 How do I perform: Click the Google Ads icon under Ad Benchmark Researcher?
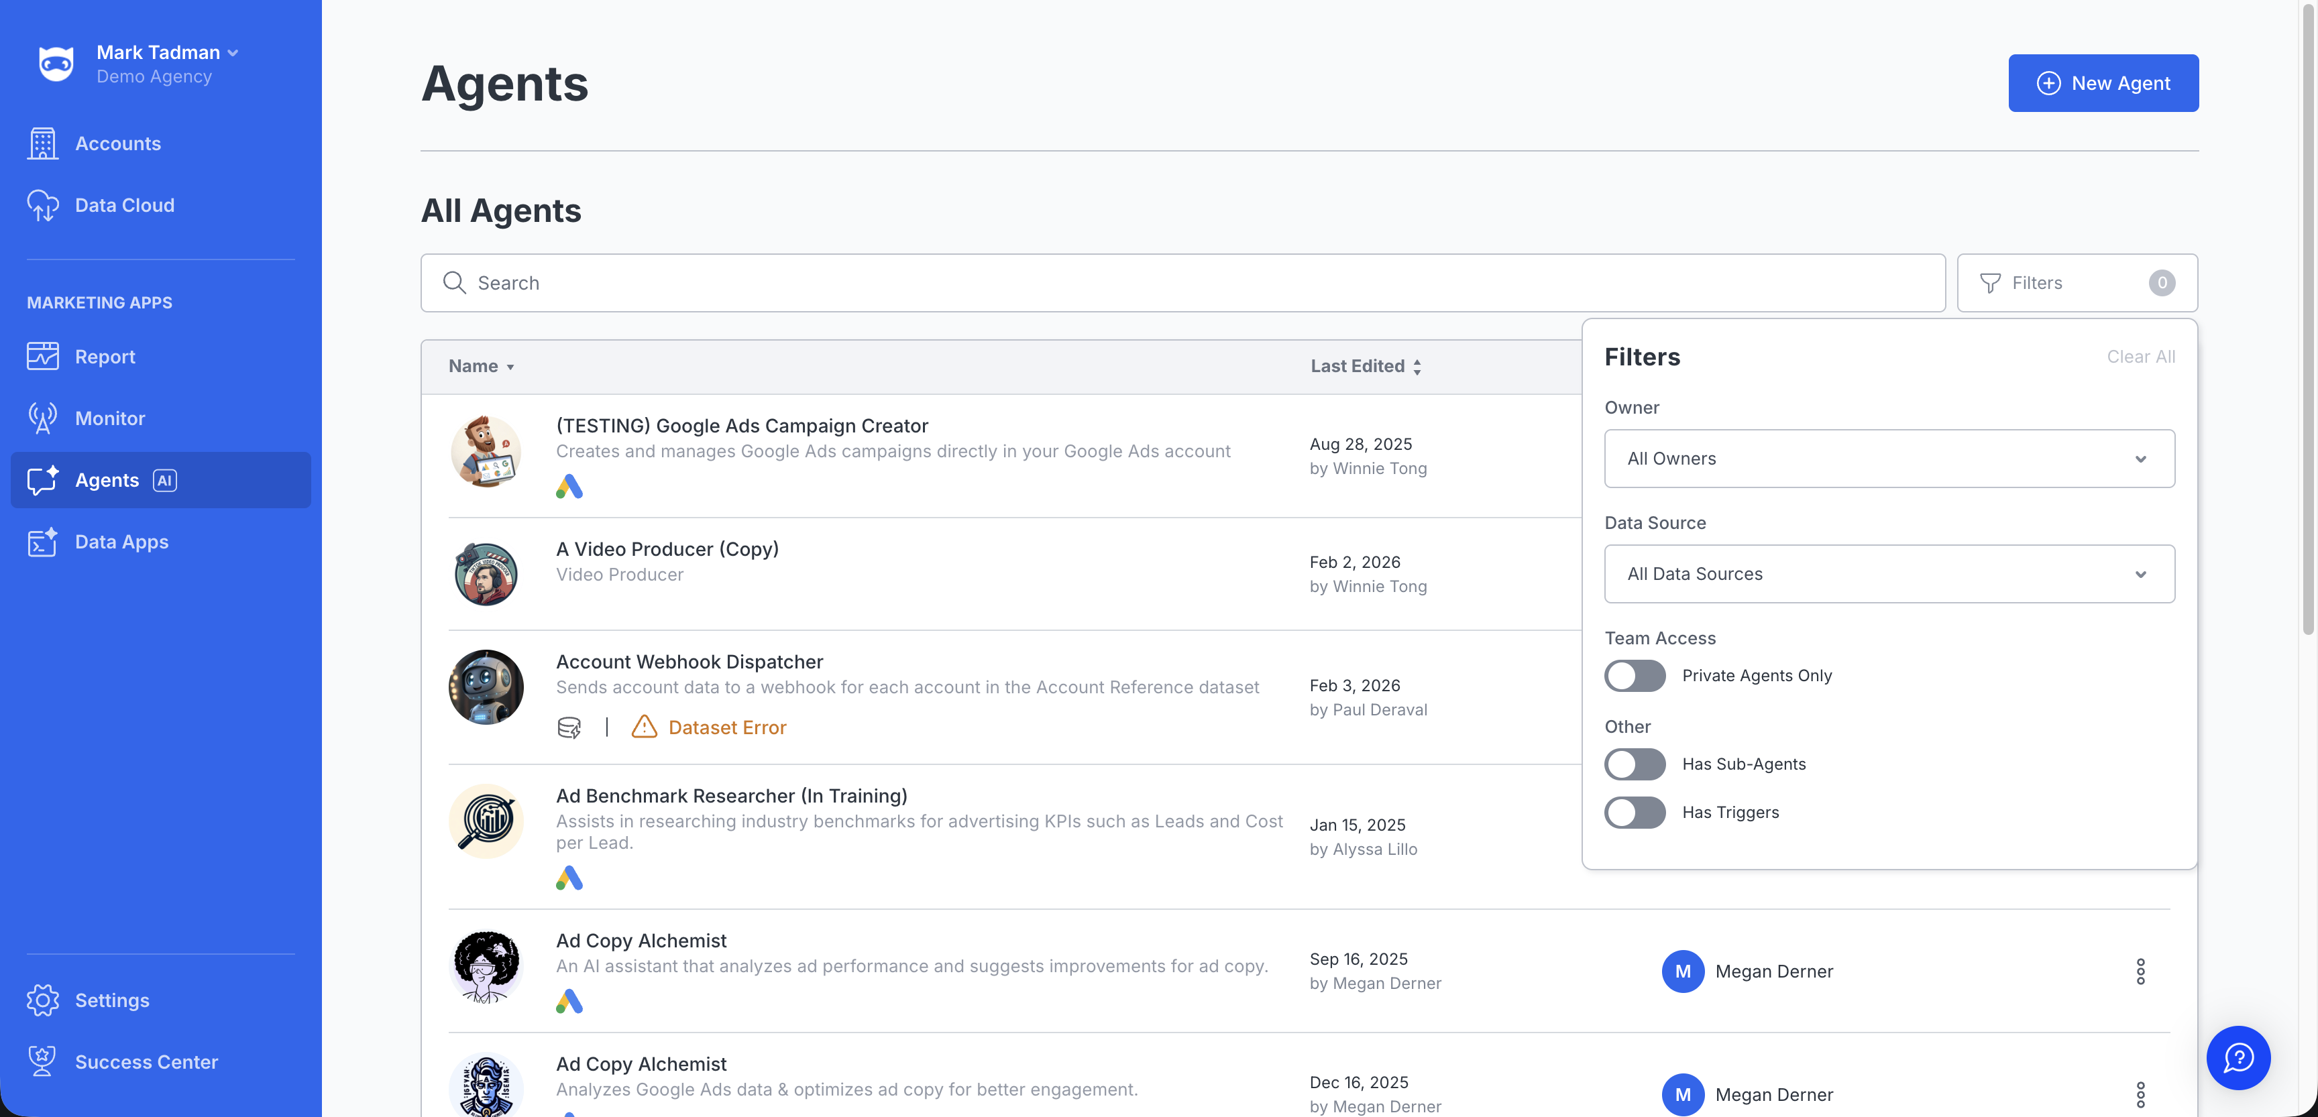tap(569, 878)
